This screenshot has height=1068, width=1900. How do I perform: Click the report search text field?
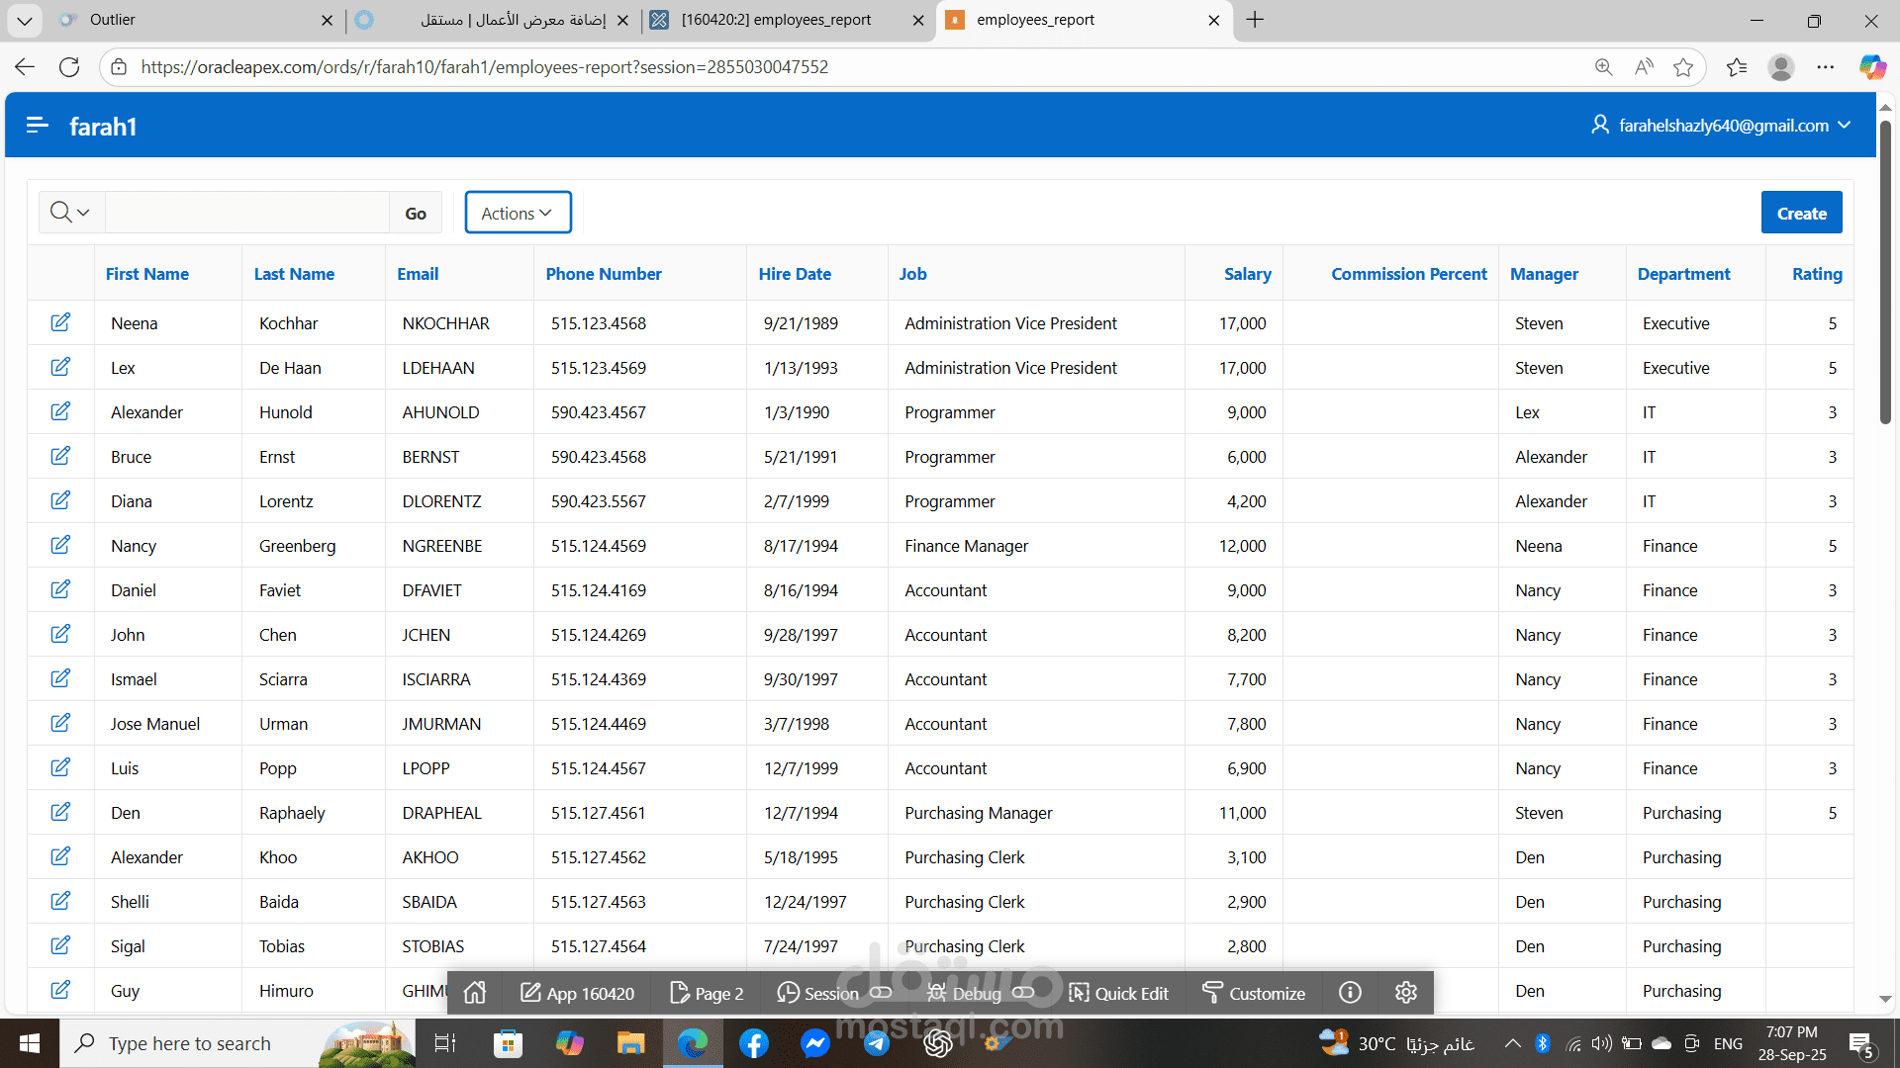(x=247, y=213)
